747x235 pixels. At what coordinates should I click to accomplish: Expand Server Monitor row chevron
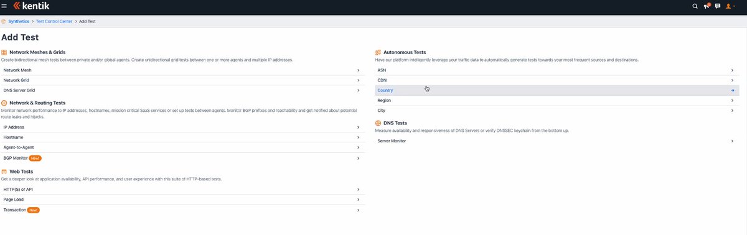pos(732,141)
